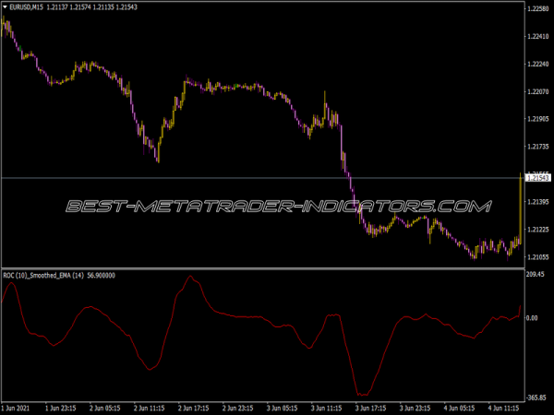Click the 1.21055 price scale value
The image size is (554, 415).
click(x=537, y=256)
